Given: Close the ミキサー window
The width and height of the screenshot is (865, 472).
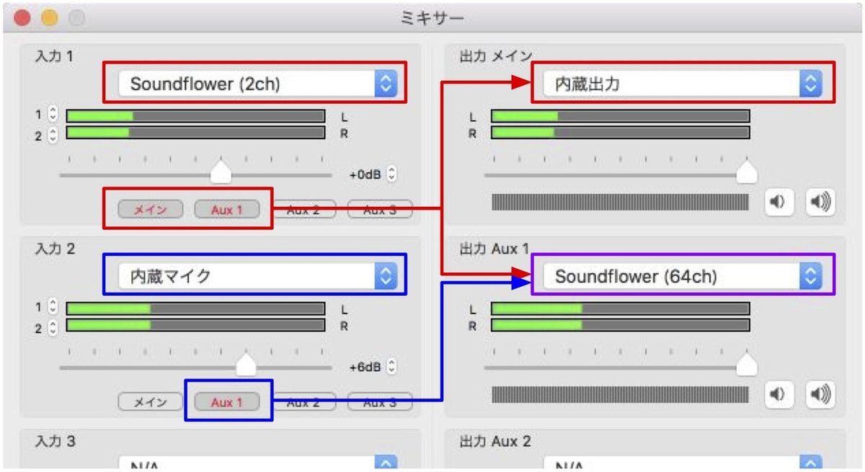Looking at the screenshot, I should [23, 18].
